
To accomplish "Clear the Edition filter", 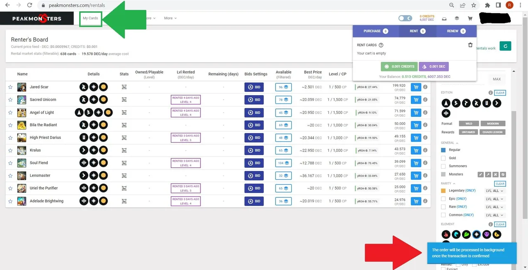I will tap(500, 93).
